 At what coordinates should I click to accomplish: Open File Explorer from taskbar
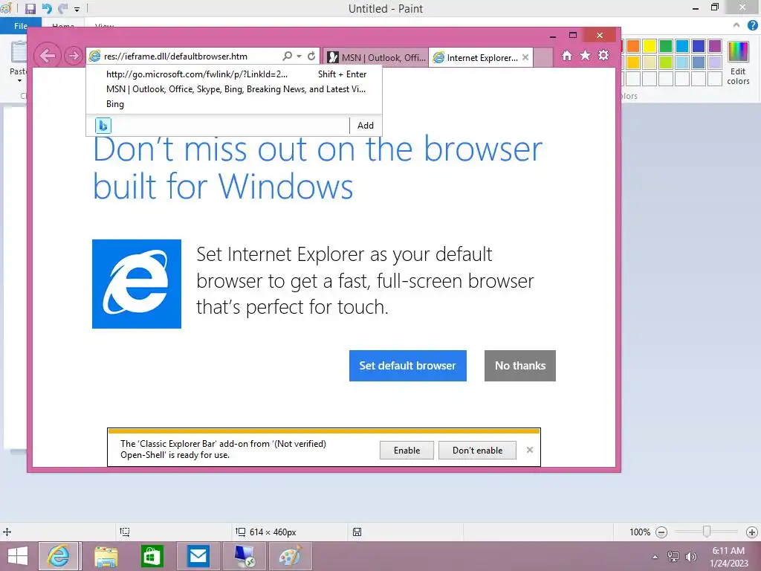106,556
